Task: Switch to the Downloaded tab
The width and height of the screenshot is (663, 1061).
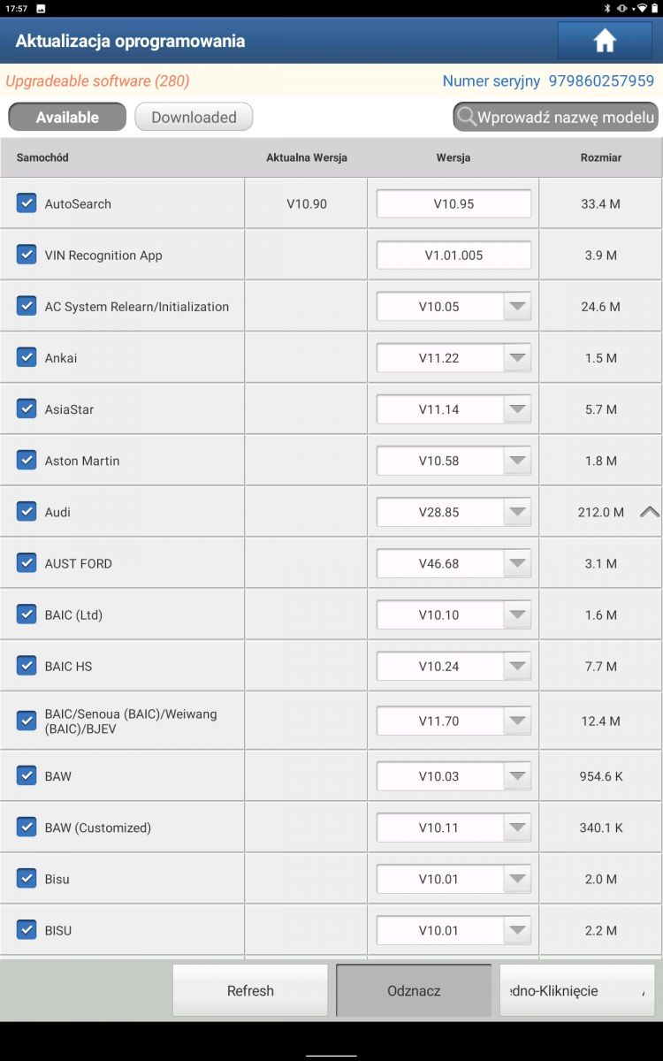Action: [x=194, y=117]
